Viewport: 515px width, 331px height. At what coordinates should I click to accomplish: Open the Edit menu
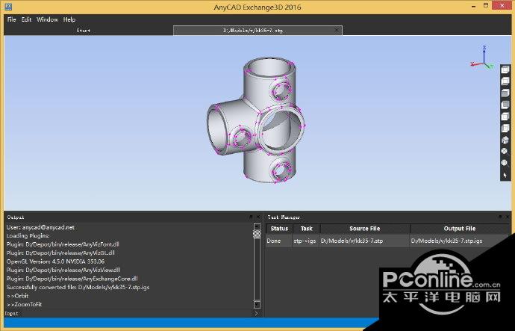pos(26,19)
